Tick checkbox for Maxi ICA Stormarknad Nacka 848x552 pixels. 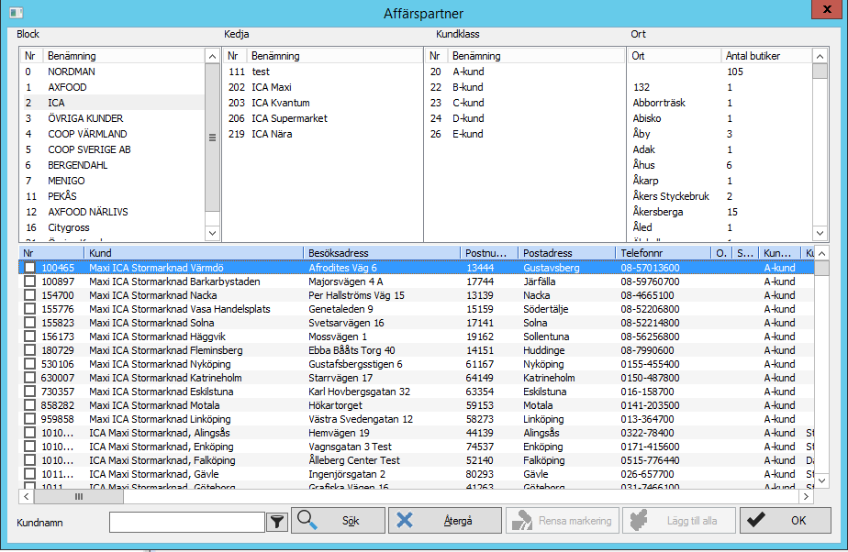coord(29,295)
